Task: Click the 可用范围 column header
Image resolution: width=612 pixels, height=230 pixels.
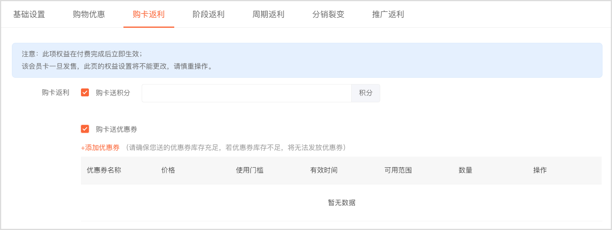Action: pos(398,171)
